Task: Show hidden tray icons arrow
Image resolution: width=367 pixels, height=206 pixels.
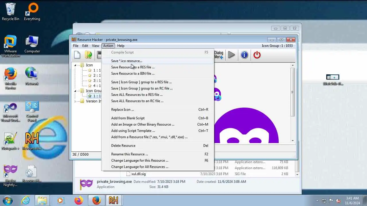Action: (x=317, y=201)
